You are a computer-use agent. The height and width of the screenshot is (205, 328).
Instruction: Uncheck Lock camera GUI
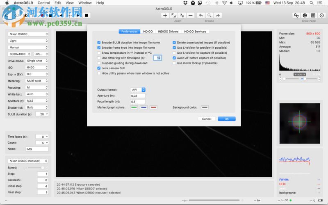point(99,68)
